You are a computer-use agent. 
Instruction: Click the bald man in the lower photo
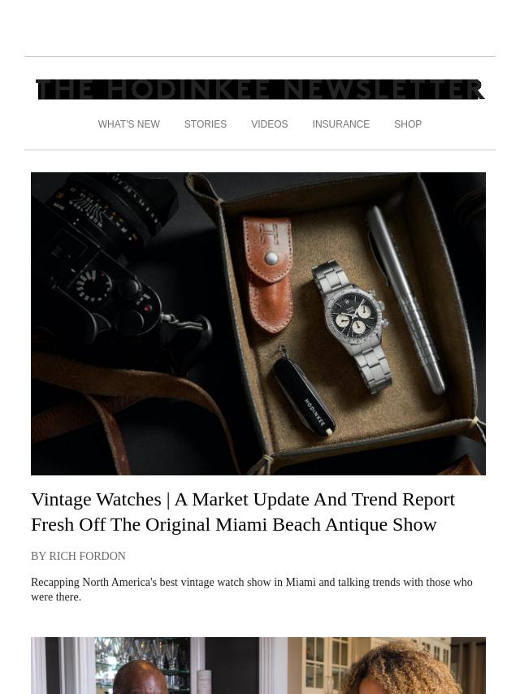(141, 677)
